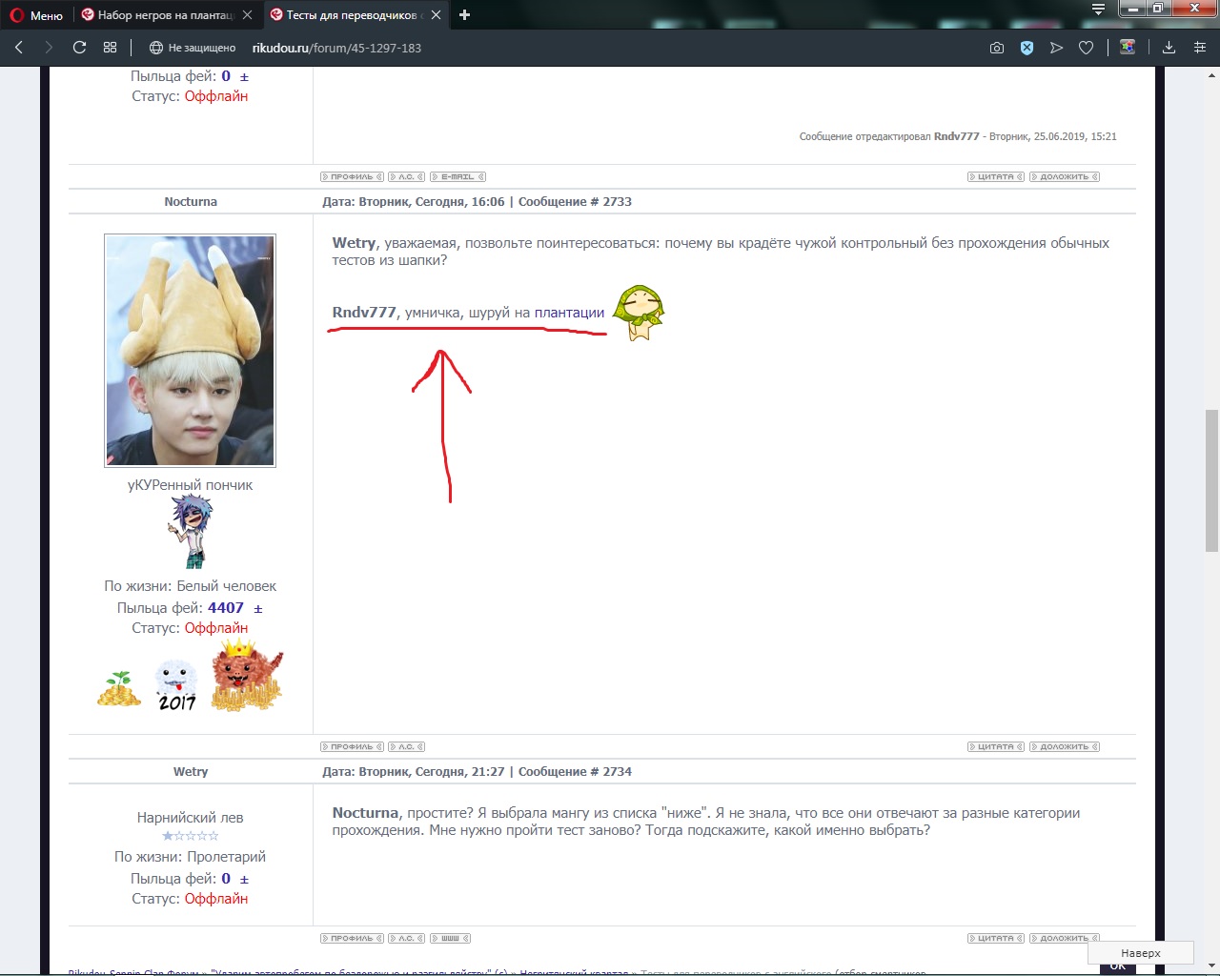This screenshot has width=1220, height=976.
Task: Reload the current page
Action: tap(80, 48)
